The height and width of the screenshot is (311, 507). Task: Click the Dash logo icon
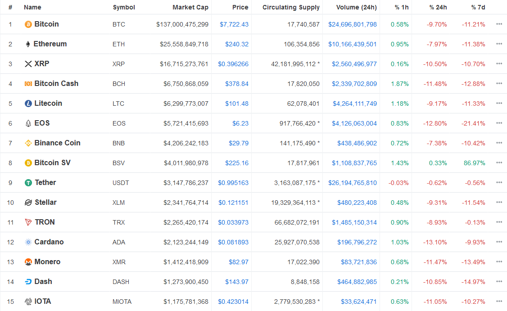(x=28, y=282)
